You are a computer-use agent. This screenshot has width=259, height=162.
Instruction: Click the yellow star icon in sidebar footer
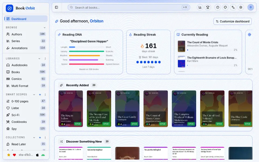(9, 155)
